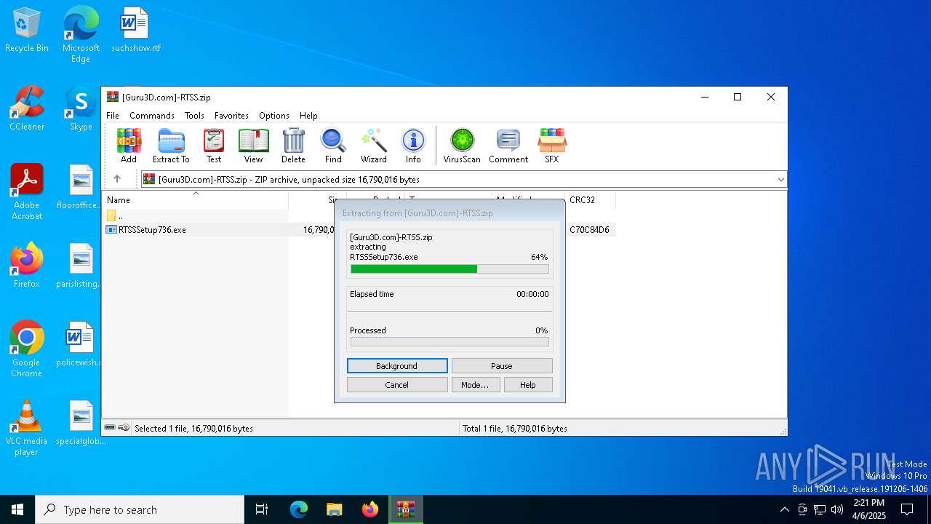931x524 pixels.
Task: Click the taskbar search box
Action: click(x=140, y=509)
